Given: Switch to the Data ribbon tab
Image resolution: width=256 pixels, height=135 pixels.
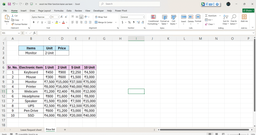Looking at the screenshot, I should tap(69, 10).
